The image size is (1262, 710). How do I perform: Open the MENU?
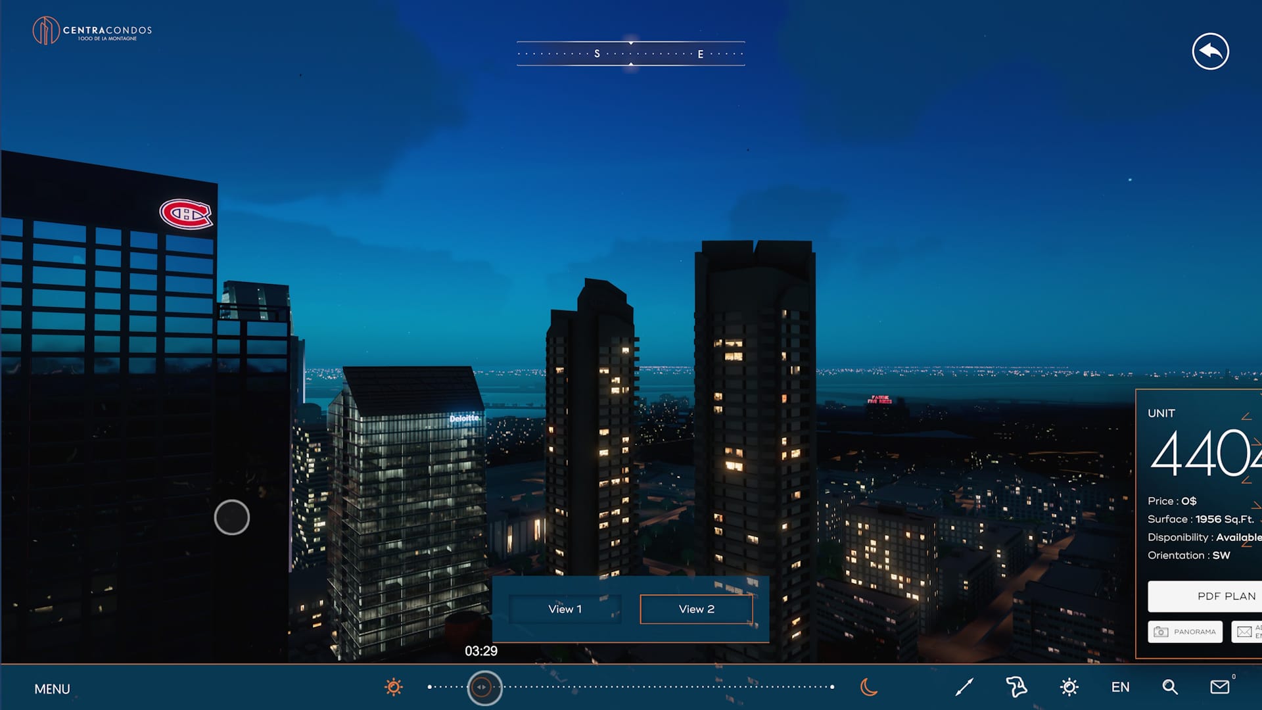click(52, 689)
